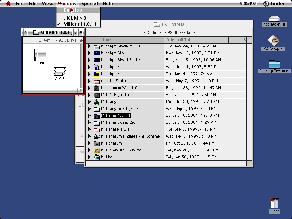Click the Military Intelligence folder icon
Image resolution: width=292 pixels, height=219 pixels.
point(96,108)
